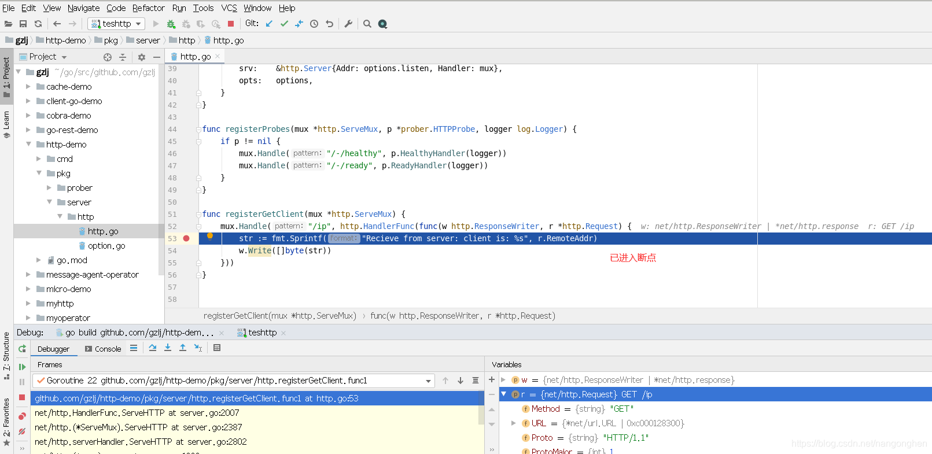Viewport: 932px width, 454px height.
Task: Navigate back with the left arrow
Action: pyautogui.click(x=57, y=24)
